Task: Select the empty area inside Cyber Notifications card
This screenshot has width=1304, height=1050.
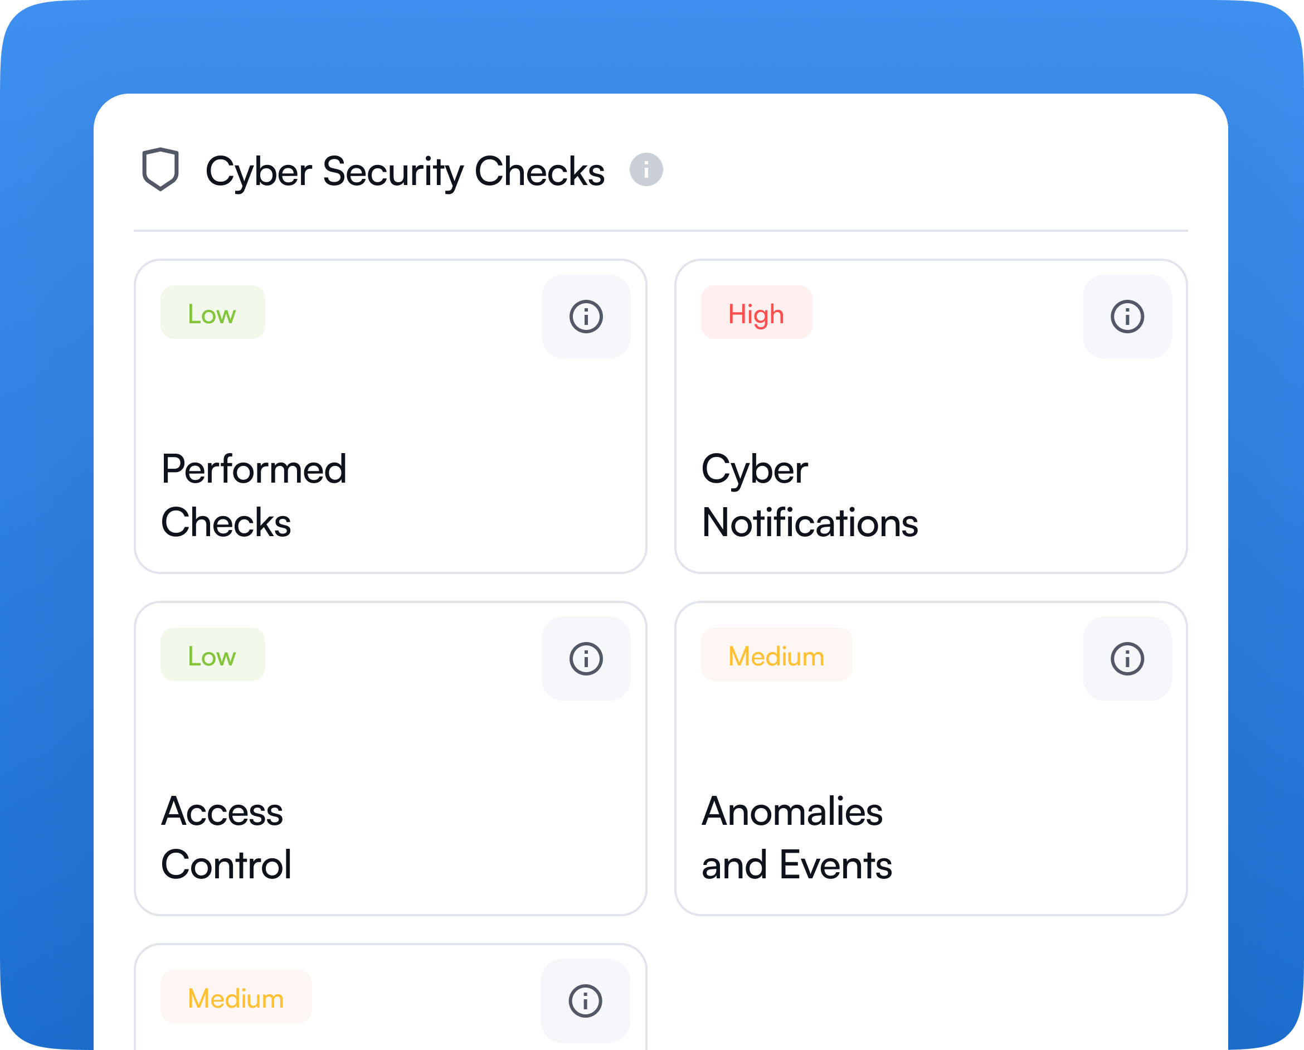Action: 931,396
